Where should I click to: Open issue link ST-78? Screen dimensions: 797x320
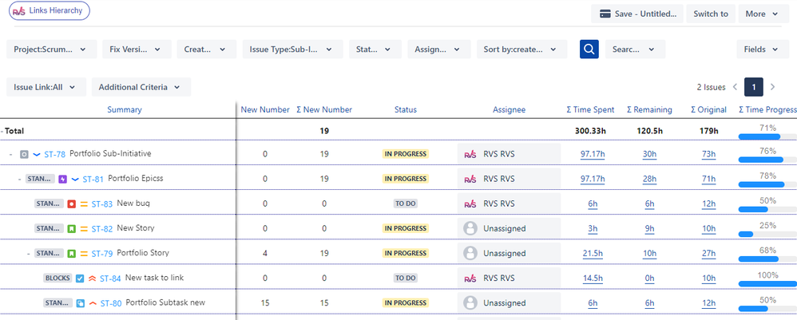pos(55,154)
